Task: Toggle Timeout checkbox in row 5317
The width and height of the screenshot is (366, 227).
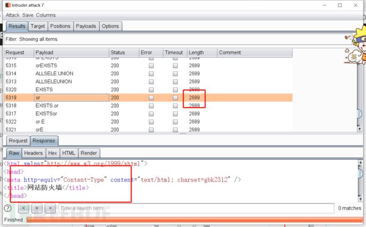Action: pyautogui.click(x=175, y=113)
